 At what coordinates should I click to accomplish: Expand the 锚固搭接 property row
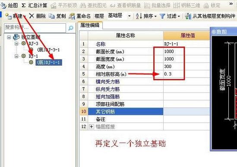click(91, 126)
